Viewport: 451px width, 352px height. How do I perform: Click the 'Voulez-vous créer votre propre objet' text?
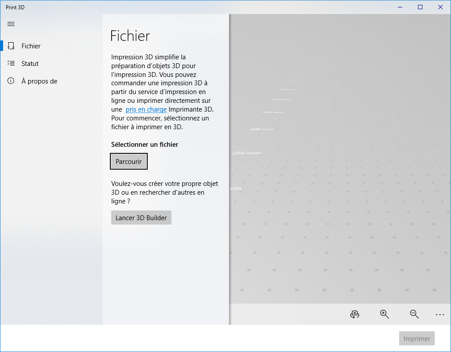click(x=164, y=184)
